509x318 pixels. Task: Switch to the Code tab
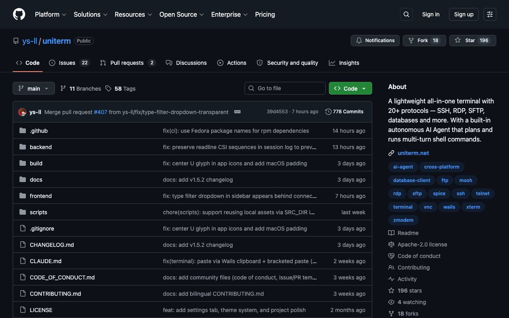click(x=28, y=63)
